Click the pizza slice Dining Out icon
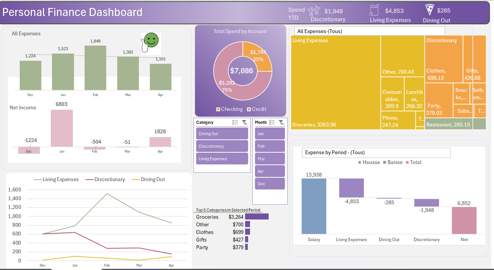Screen dimensions: 494x270 pyautogui.click(x=429, y=9)
